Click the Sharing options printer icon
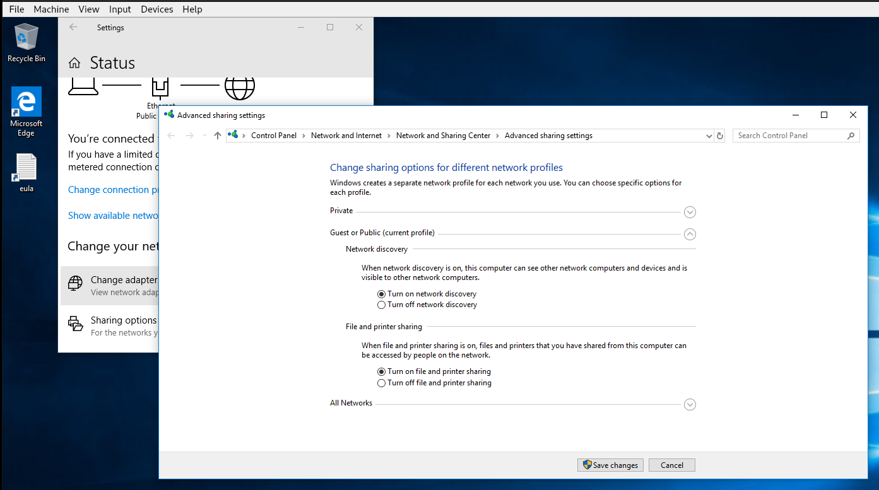The height and width of the screenshot is (490, 879). [x=75, y=324]
